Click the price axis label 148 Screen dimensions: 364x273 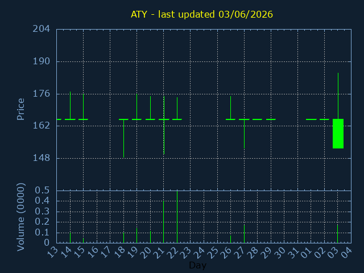point(42,158)
